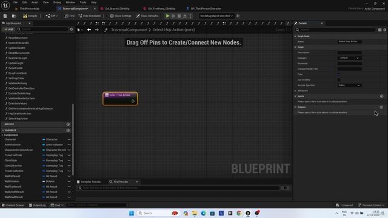Toggle the Pure checkbox
Screen dimensions: 388x218
point(339,74)
